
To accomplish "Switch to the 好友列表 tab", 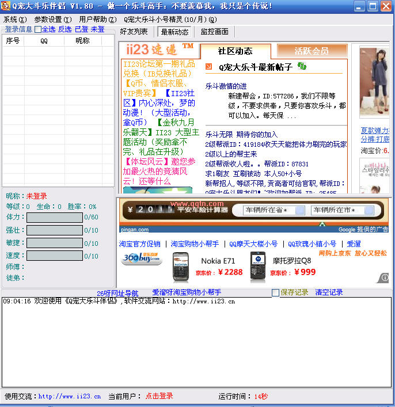I will (x=134, y=32).
